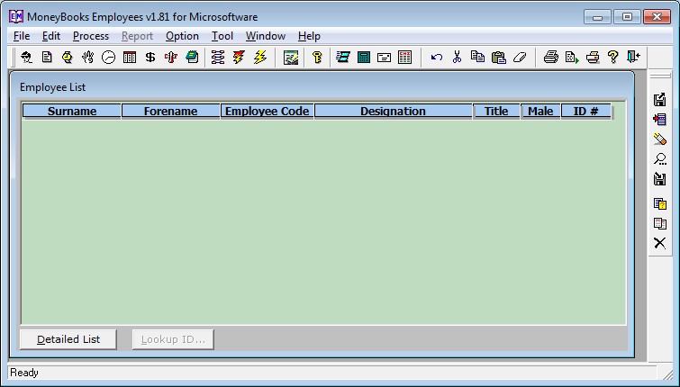The image size is (680, 387).
Task: Click the scissors Cut icon
Action: tap(457, 57)
